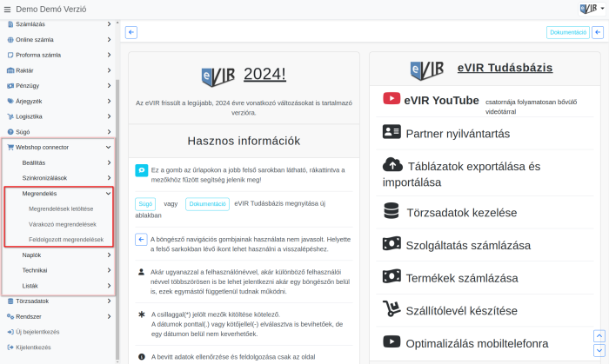Open Törzsadatok kezelése link
Image resolution: width=609 pixels, height=364 pixels.
click(x=462, y=213)
